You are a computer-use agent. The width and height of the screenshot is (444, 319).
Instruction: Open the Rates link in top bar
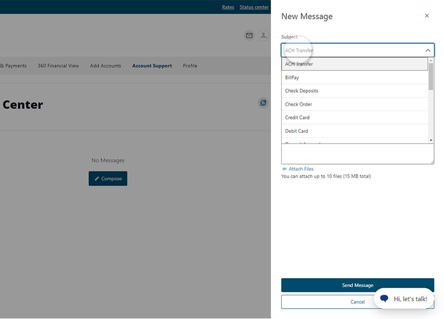(228, 7)
